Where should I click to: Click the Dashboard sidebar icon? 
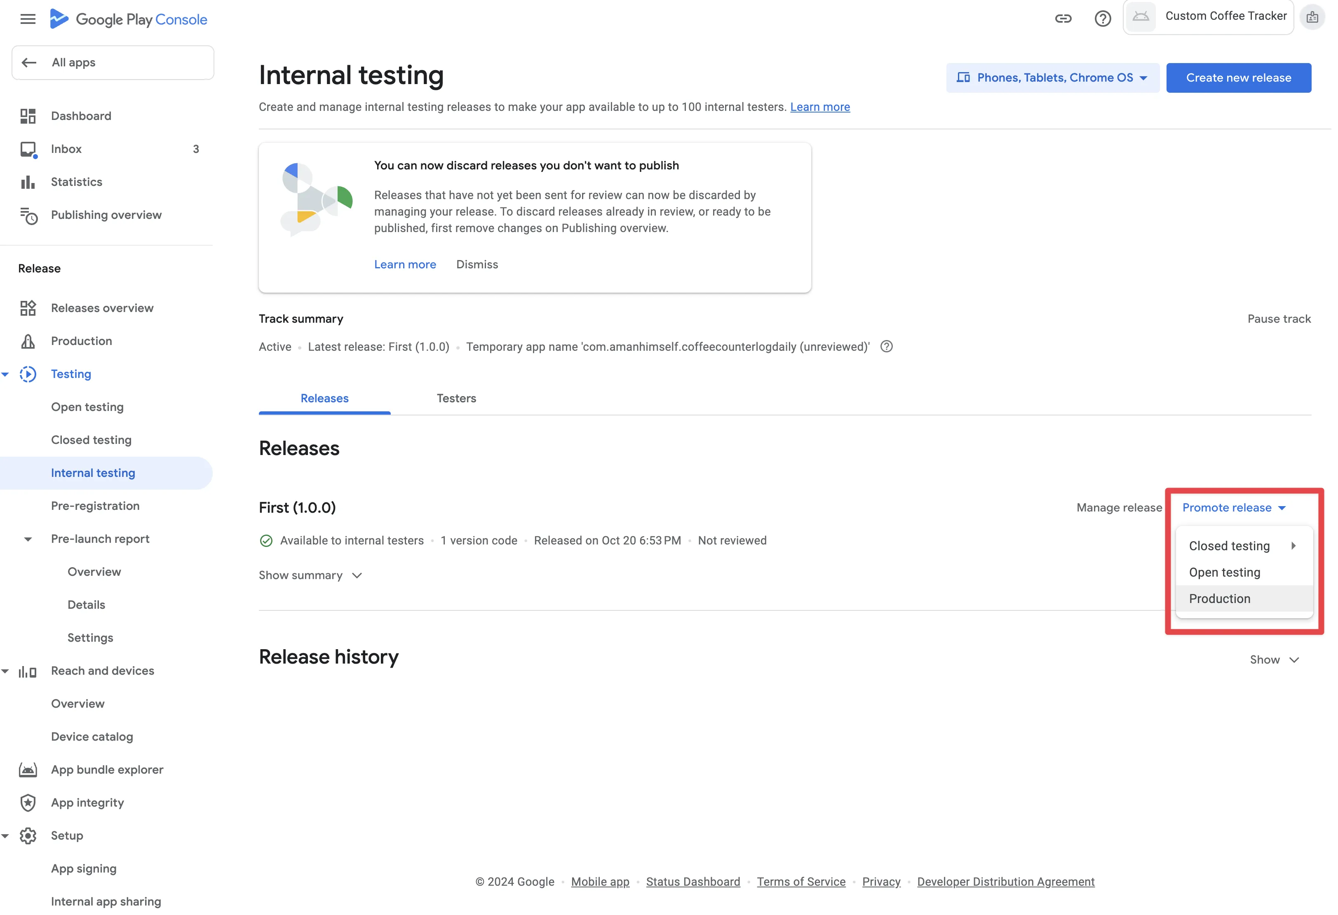pyautogui.click(x=28, y=116)
